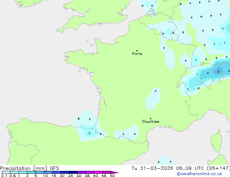Pick the 5–10 mm legend swatch
This screenshot has width=230, height=177.
pos(40,172)
